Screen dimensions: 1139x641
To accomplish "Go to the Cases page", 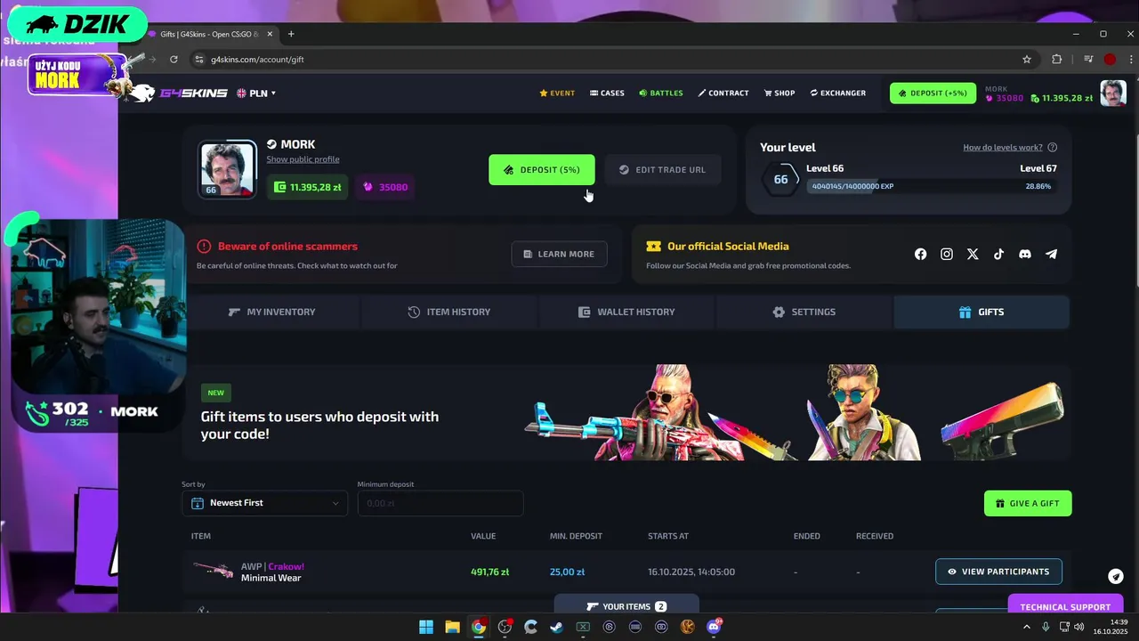I will (x=607, y=93).
